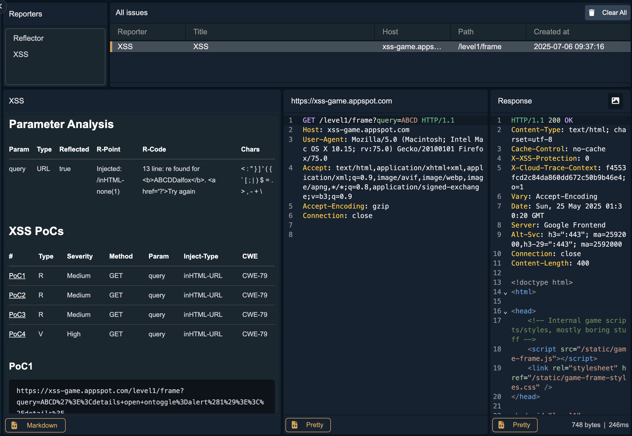This screenshot has height=436, width=632.
Task: Click the Content-Length: 400 header
Action: click(x=550, y=263)
